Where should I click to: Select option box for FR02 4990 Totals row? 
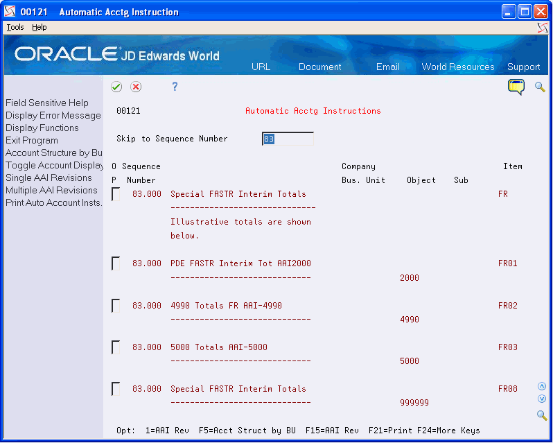[x=116, y=306]
